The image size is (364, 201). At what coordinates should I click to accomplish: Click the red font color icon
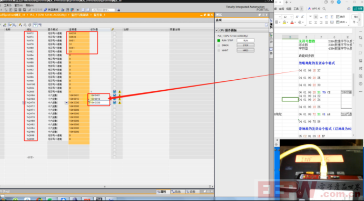292,23
